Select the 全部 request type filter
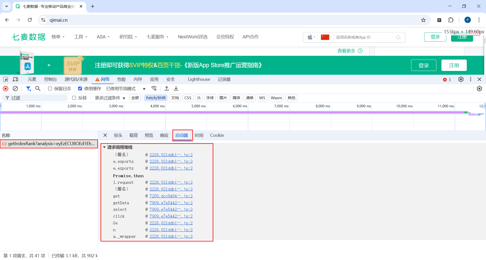This screenshot has height=260, width=486. click(135, 98)
